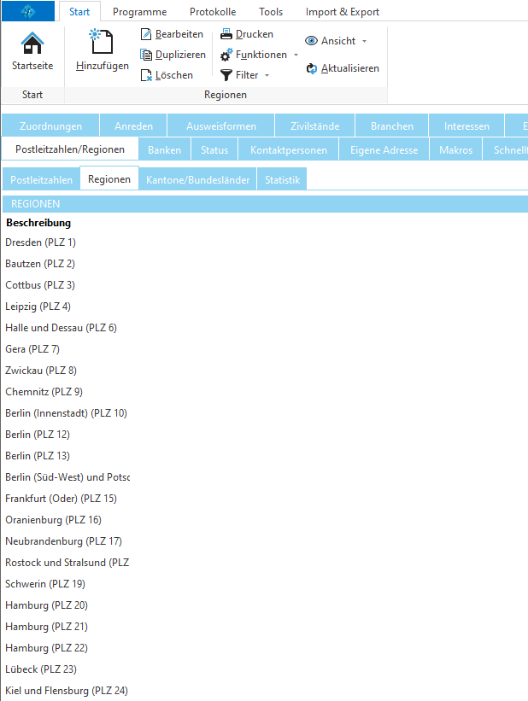This screenshot has width=528, height=701.
Task: Select the Schwerin (PLZ 19) entry
Action: pyautogui.click(x=44, y=584)
